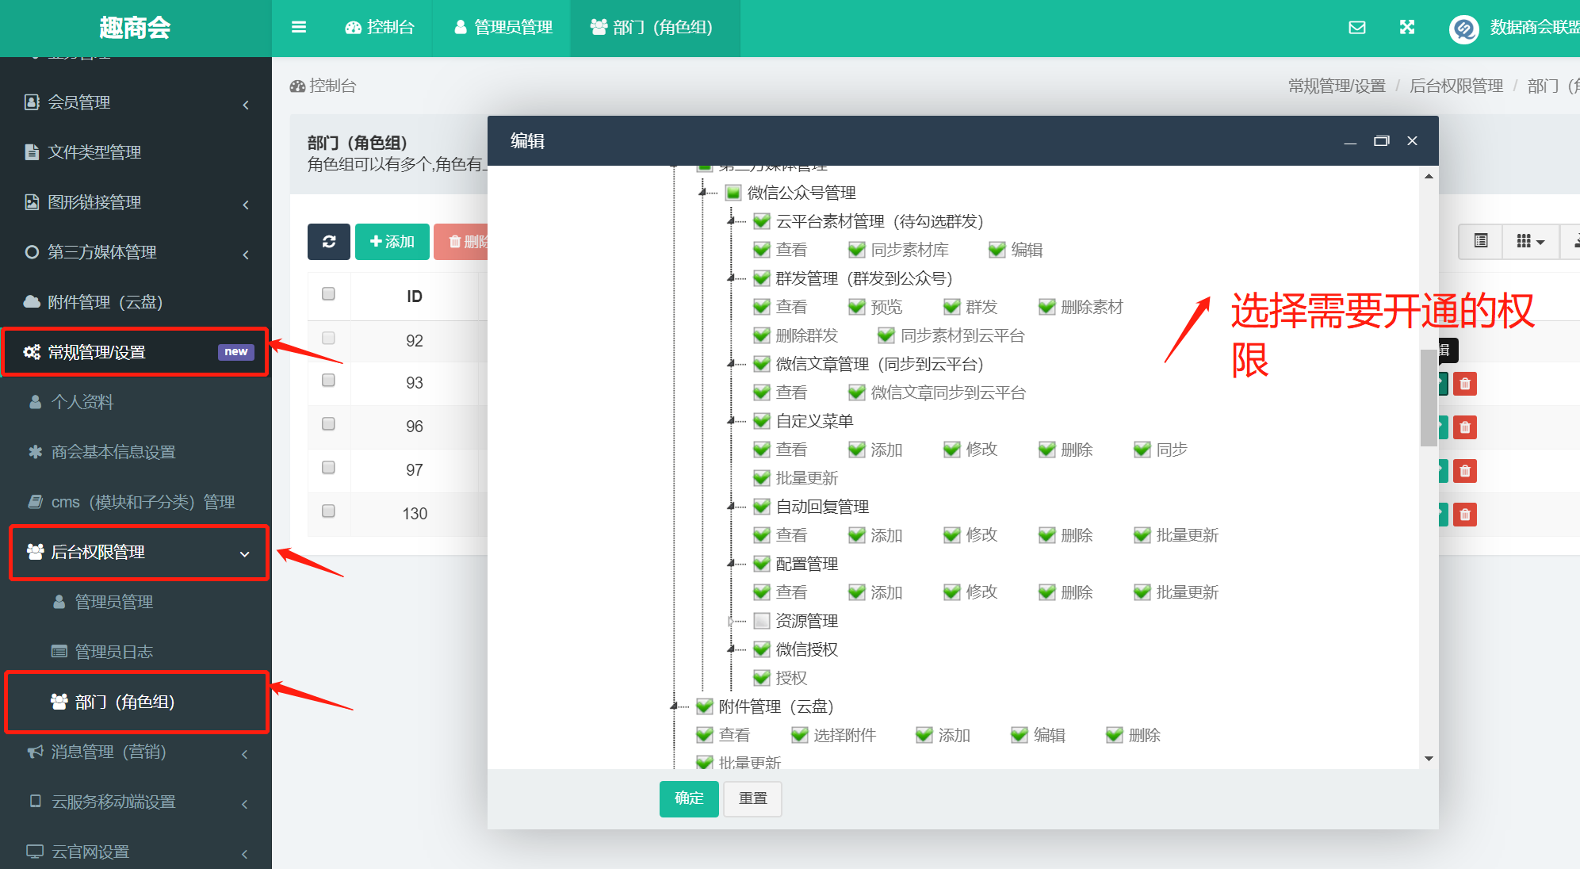Click red trash icon in row 92

[x=1465, y=385]
